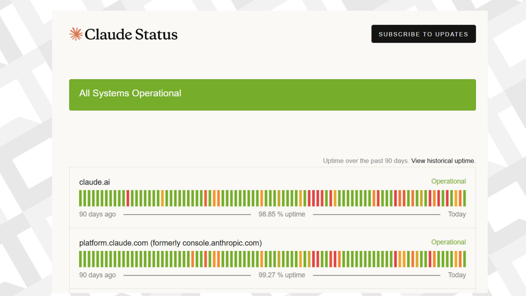
Task: Click today's bar in platform.claude.com uptime chart
Action: pyautogui.click(x=464, y=259)
